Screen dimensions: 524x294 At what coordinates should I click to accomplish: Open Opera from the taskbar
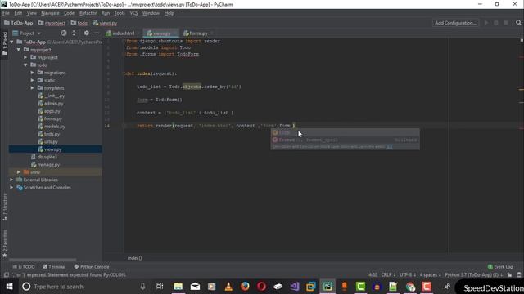pyautogui.click(x=261, y=287)
